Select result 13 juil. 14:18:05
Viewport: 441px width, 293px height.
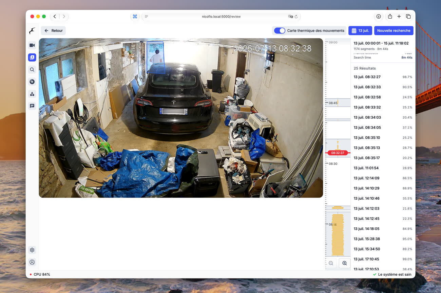click(383, 229)
